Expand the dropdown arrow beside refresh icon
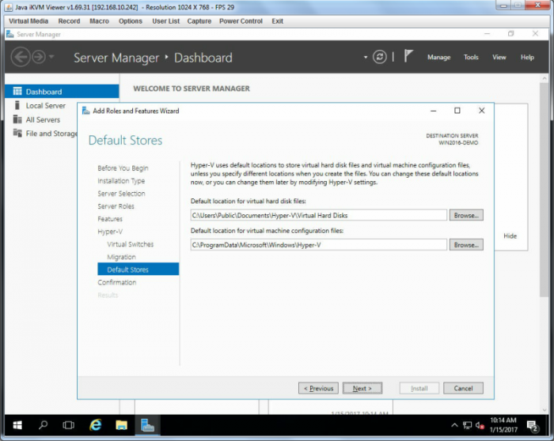This screenshot has width=554, height=441. [366, 57]
